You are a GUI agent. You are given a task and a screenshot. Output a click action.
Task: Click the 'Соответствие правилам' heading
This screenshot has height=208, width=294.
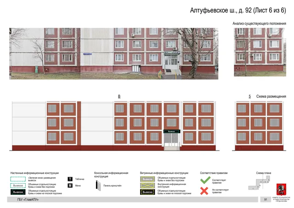214,173
